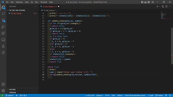Image resolution: width=173 pixels, height=97 pixels.
Task: Click the Open Changes icon in editor toolbar
Action: [163, 6]
